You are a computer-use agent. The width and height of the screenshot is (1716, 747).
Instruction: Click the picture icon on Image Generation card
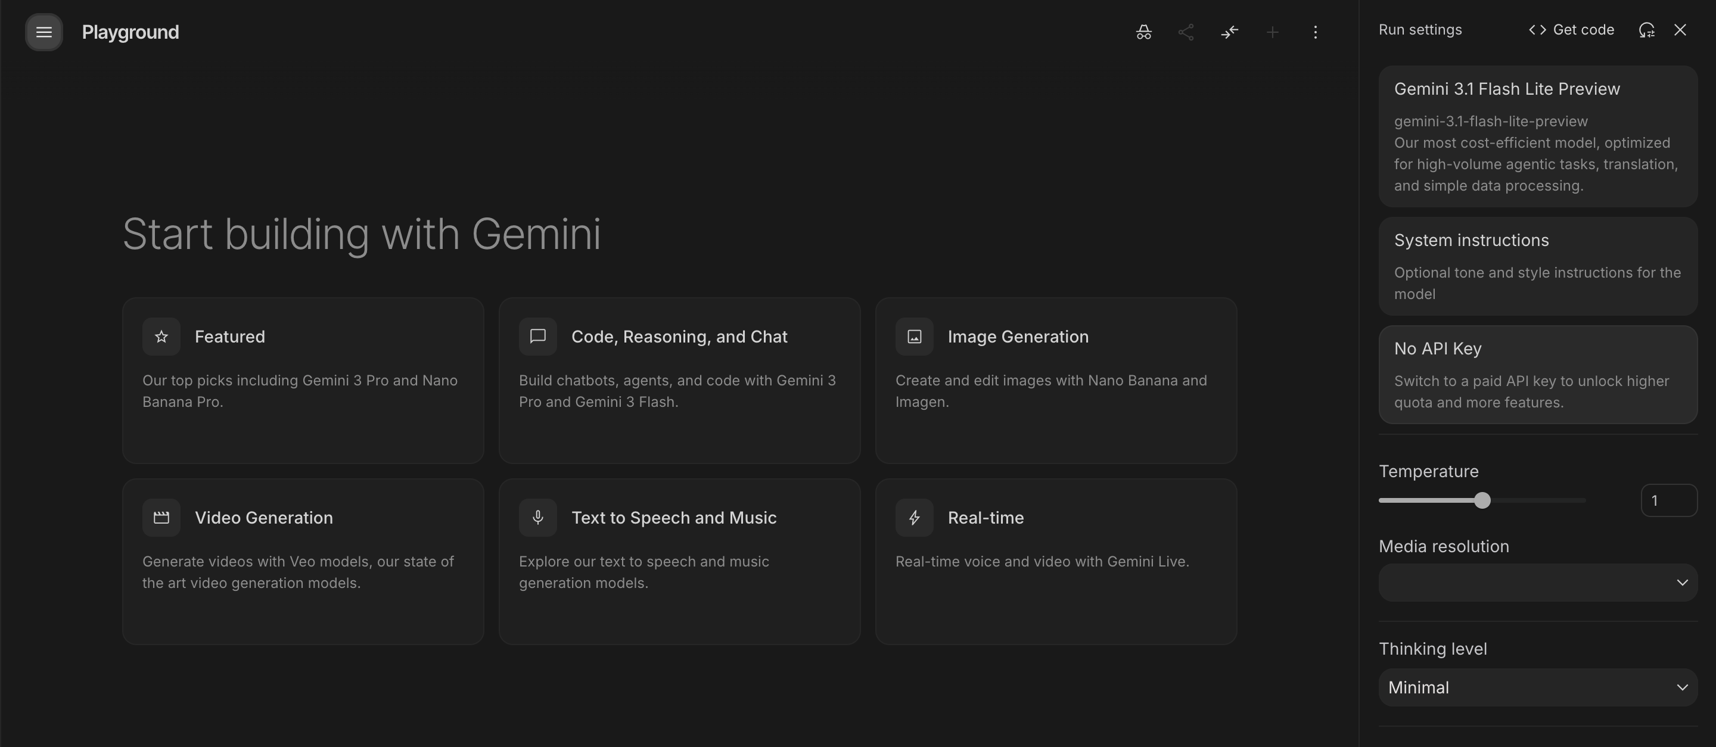pyautogui.click(x=914, y=337)
